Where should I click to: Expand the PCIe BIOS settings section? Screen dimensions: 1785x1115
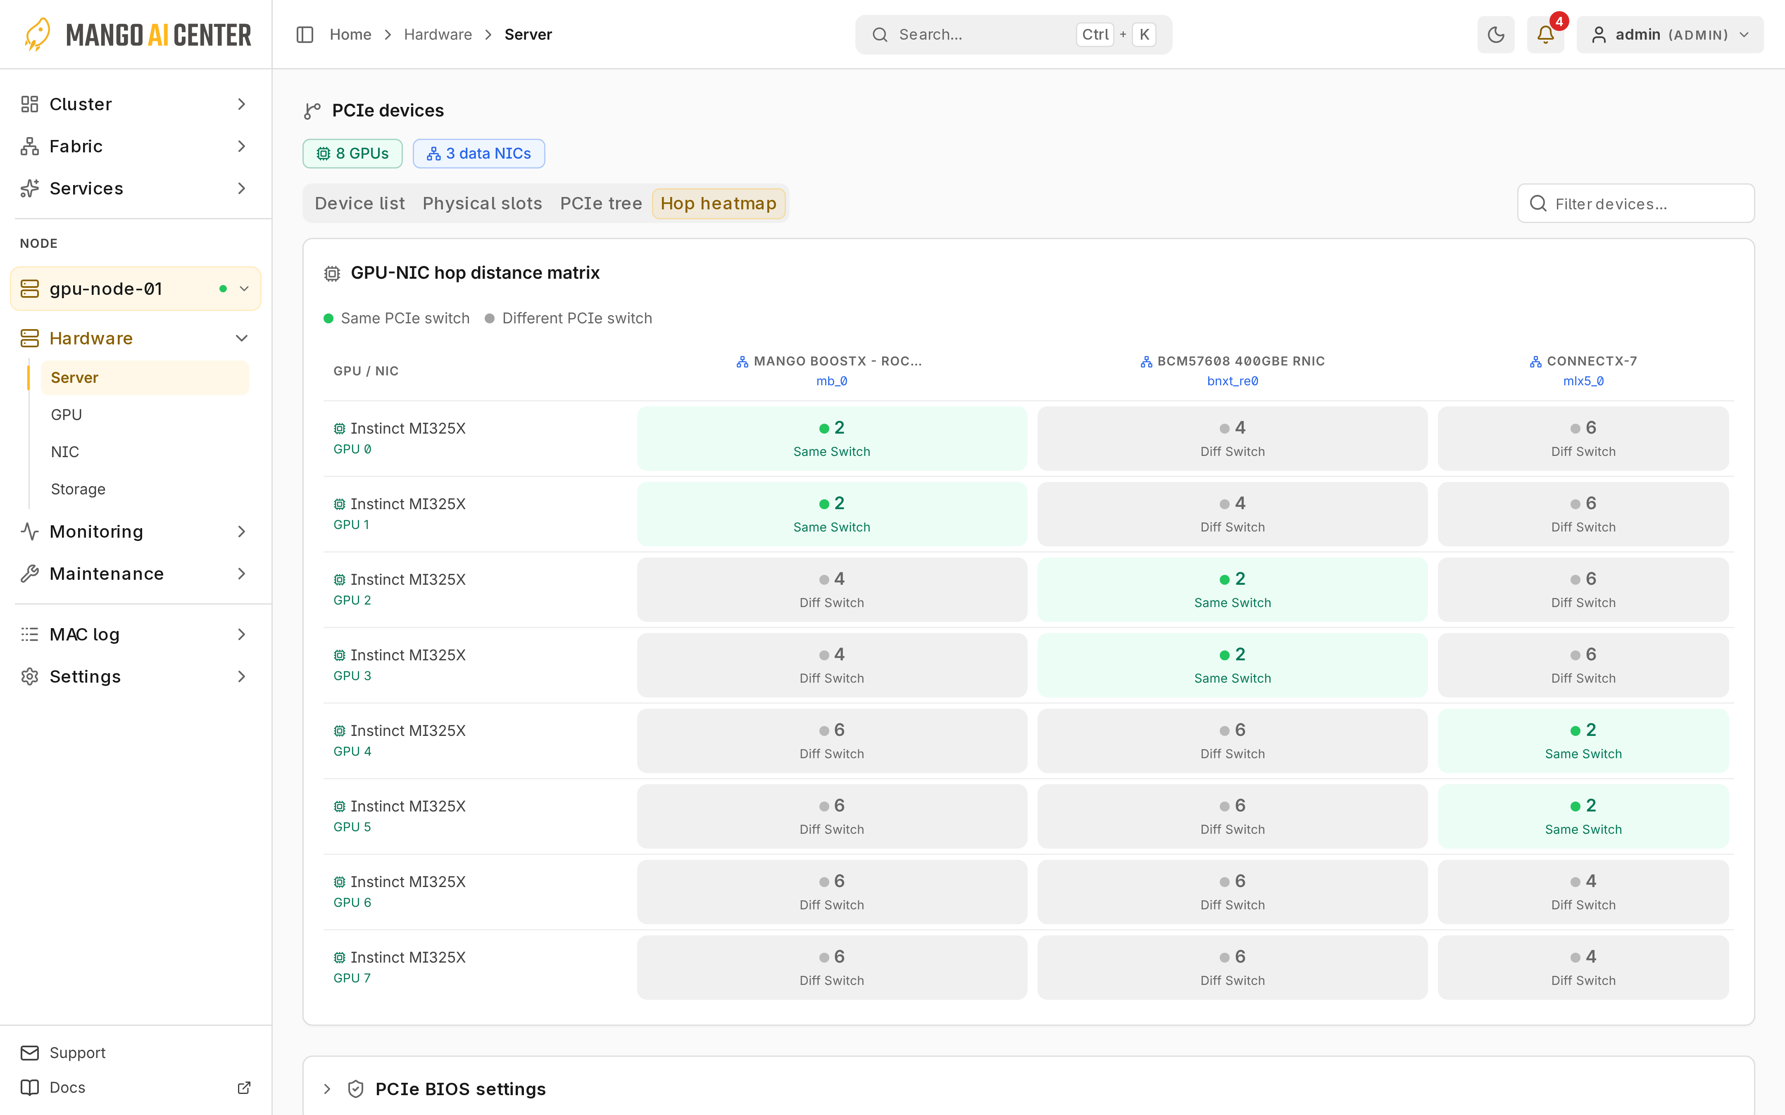328,1089
